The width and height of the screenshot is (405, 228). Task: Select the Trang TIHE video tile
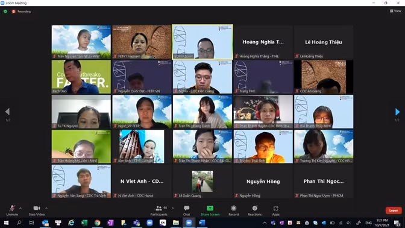point(263,77)
